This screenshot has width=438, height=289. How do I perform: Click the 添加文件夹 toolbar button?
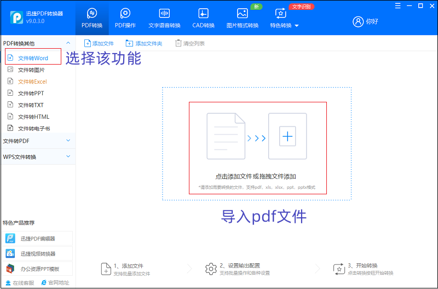(144, 43)
